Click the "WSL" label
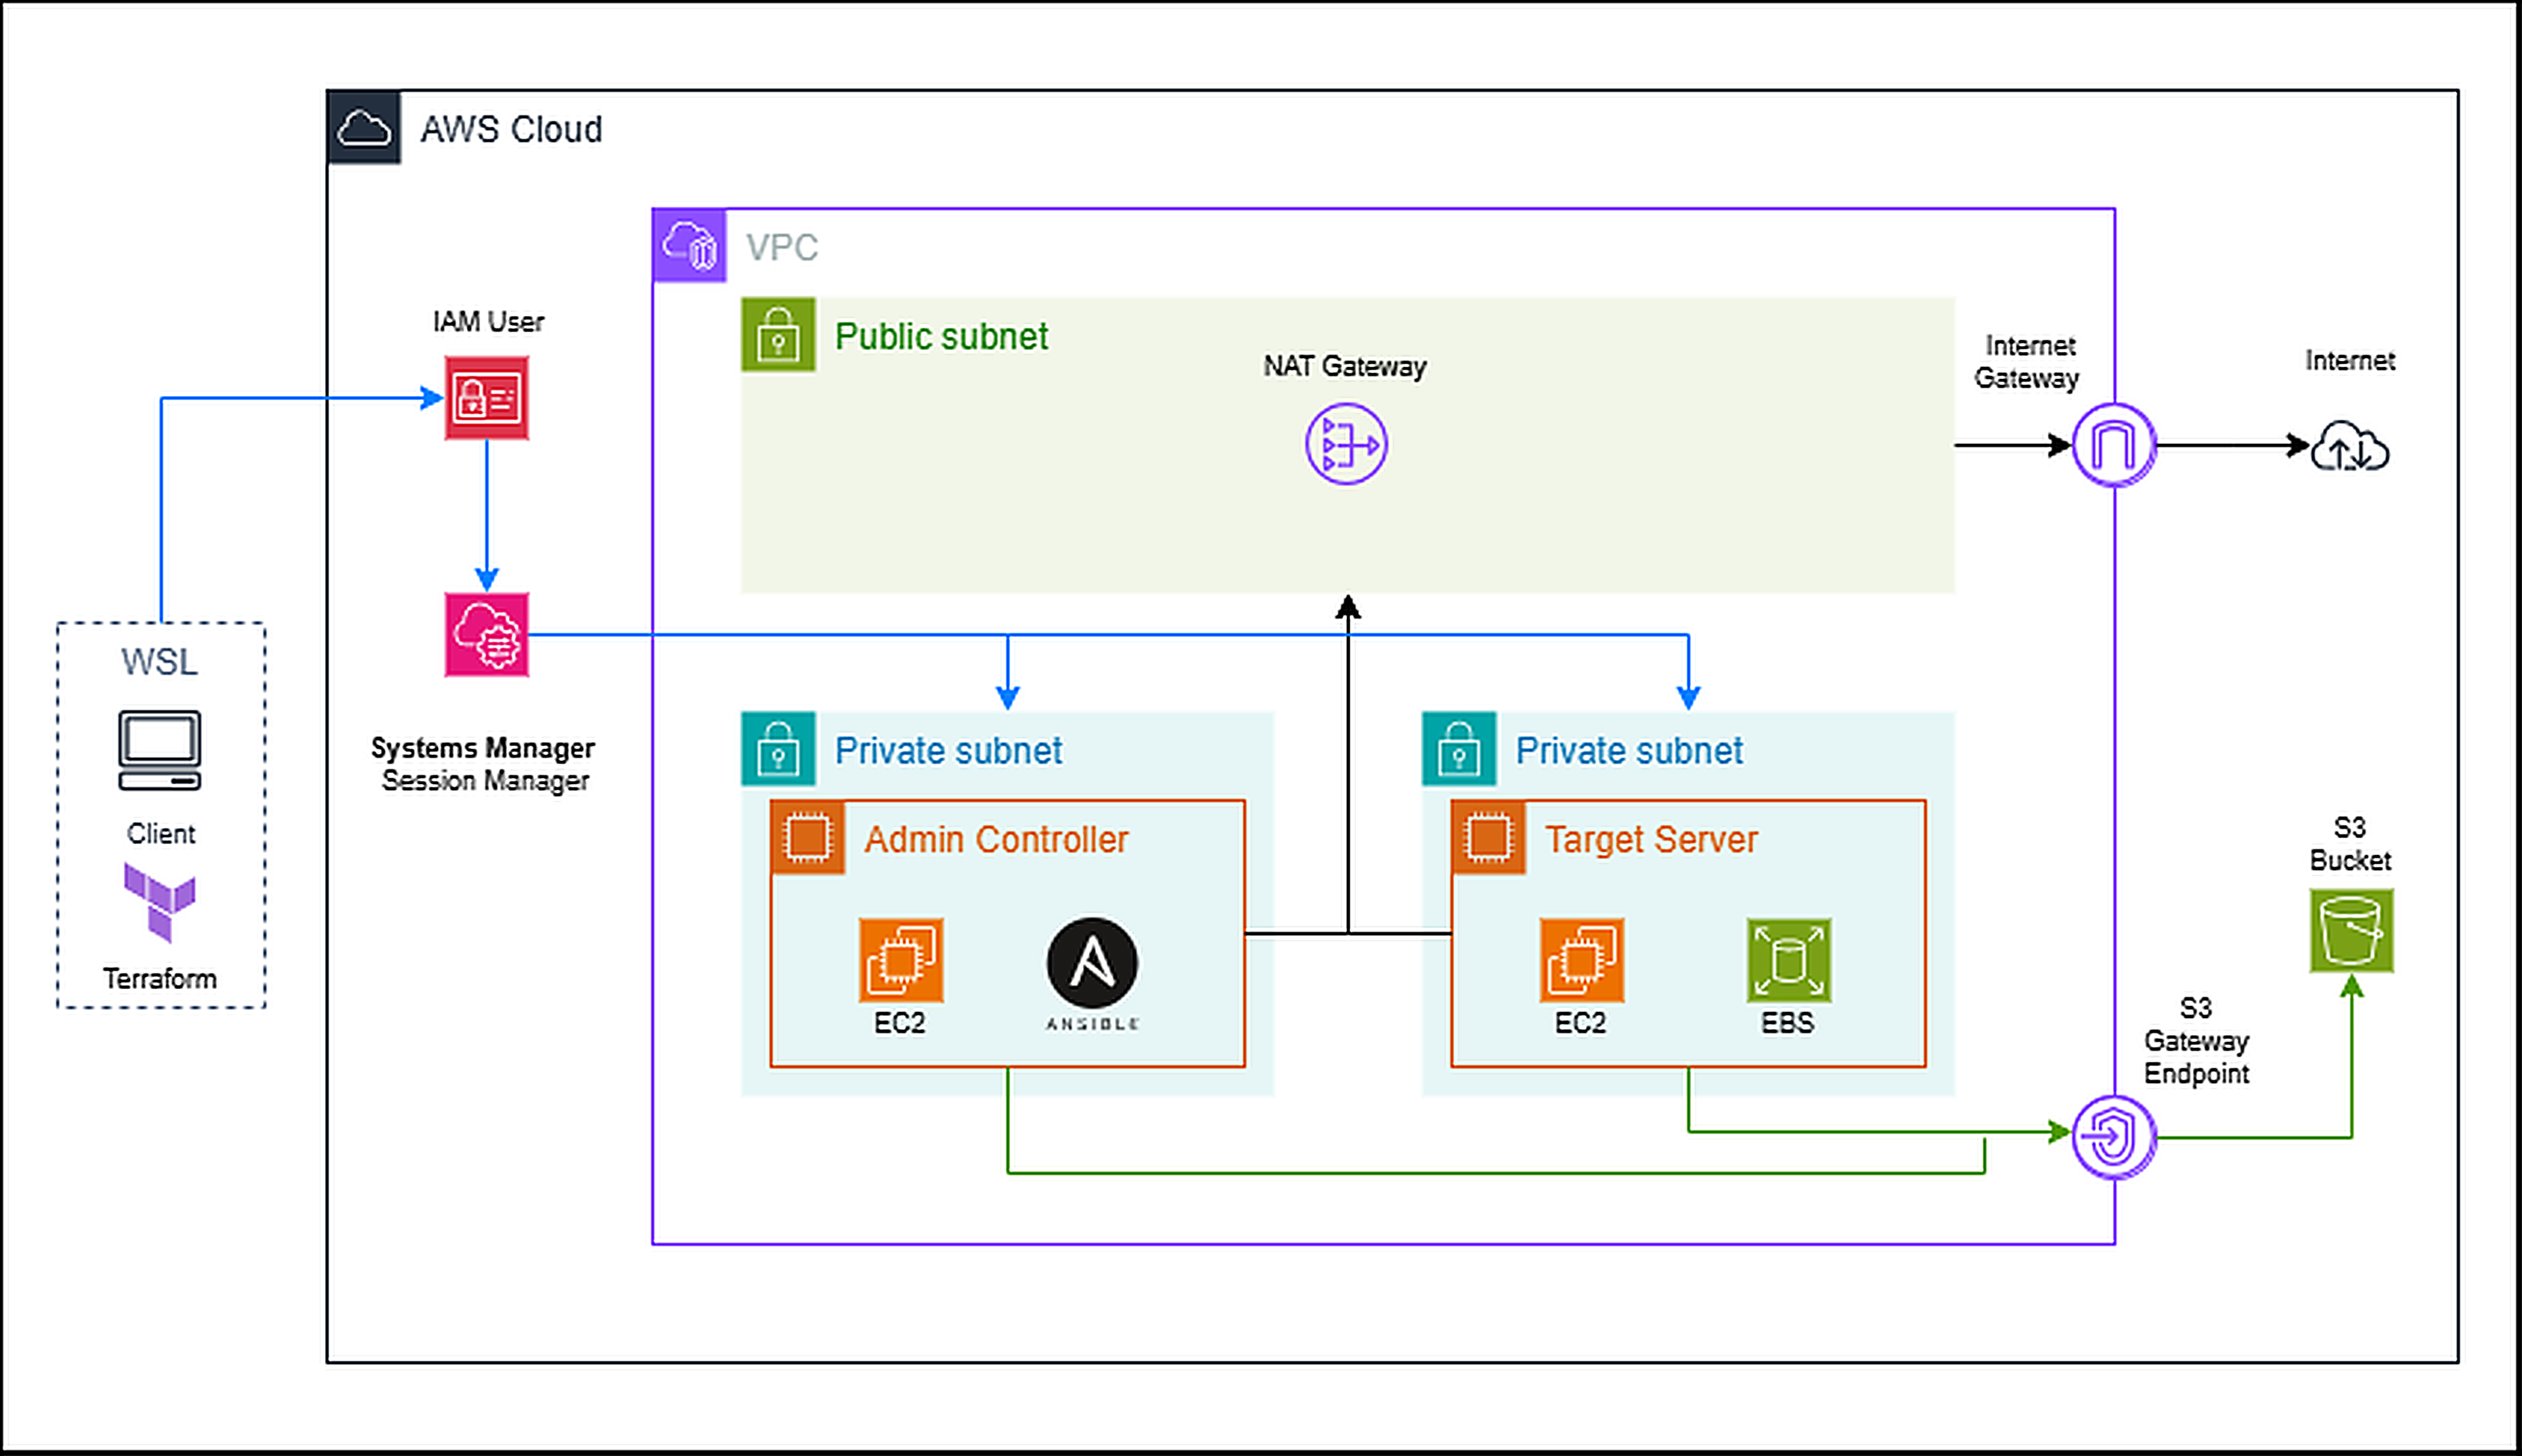Screen dimensions: 2522x1456 [x=160, y=661]
